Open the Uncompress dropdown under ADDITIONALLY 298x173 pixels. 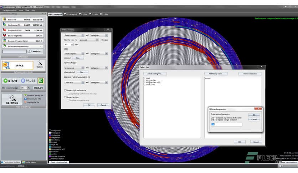[x=74, y=68]
